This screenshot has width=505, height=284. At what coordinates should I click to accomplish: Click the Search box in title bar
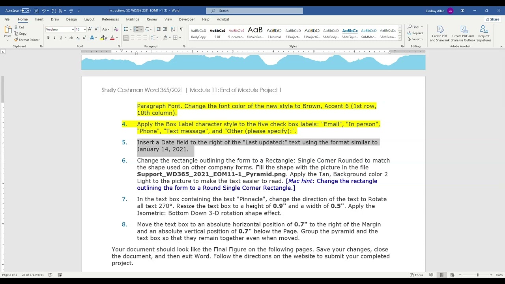click(x=254, y=11)
